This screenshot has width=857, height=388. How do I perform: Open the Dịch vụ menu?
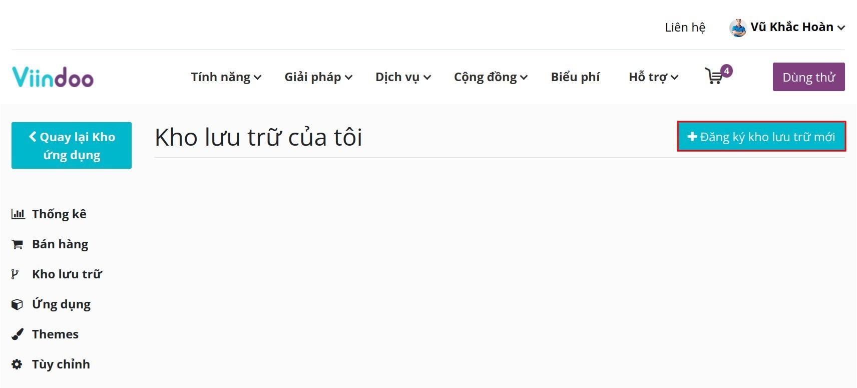click(x=402, y=77)
